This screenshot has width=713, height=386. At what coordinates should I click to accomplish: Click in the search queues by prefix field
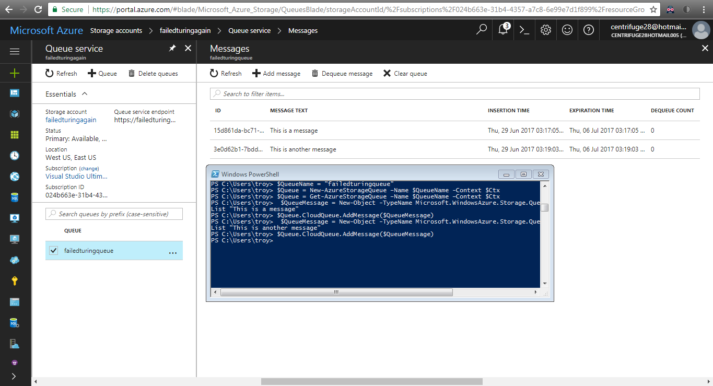tap(114, 214)
